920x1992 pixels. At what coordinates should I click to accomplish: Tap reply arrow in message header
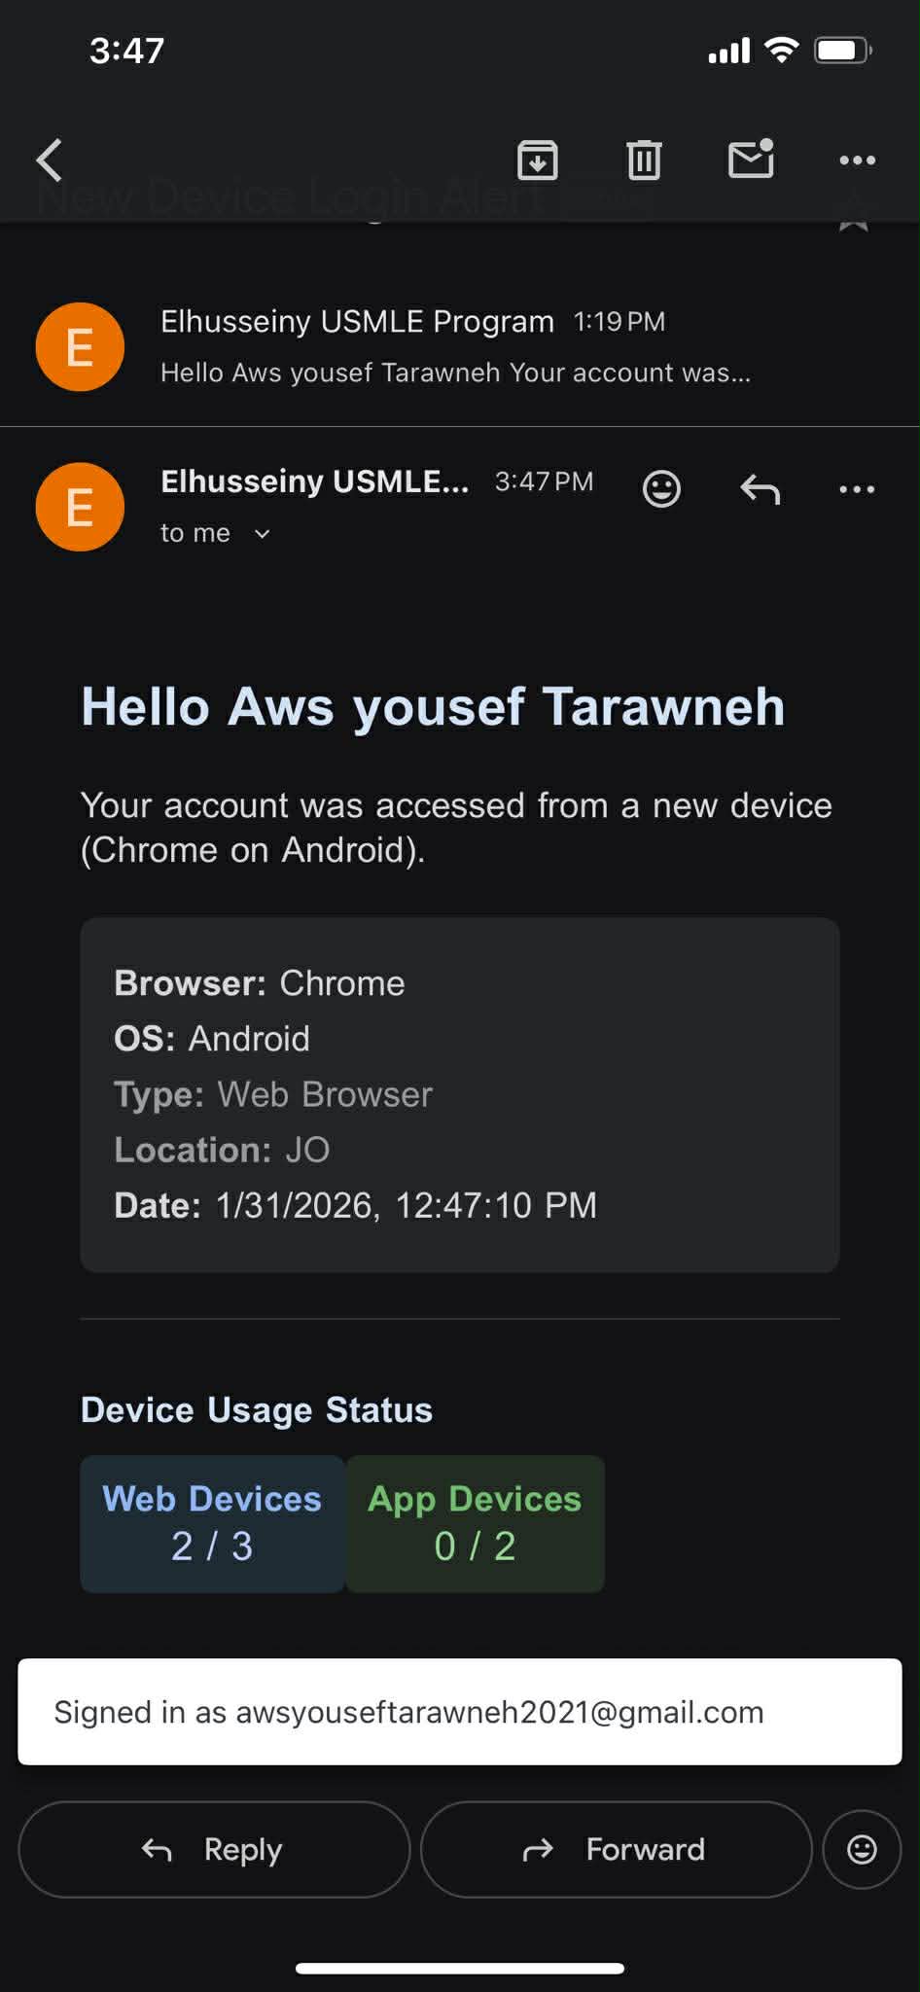click(760, 489)
